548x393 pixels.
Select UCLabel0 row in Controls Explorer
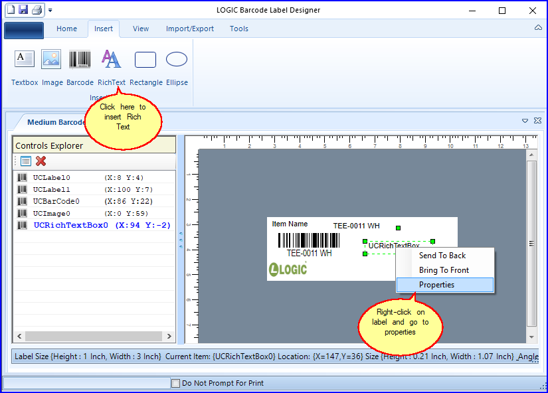pos(94,177)
